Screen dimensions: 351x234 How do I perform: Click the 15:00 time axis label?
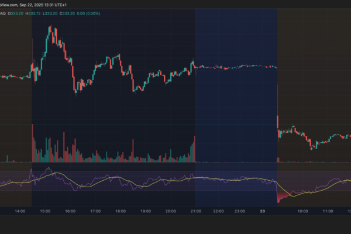[x=44, y=211]
